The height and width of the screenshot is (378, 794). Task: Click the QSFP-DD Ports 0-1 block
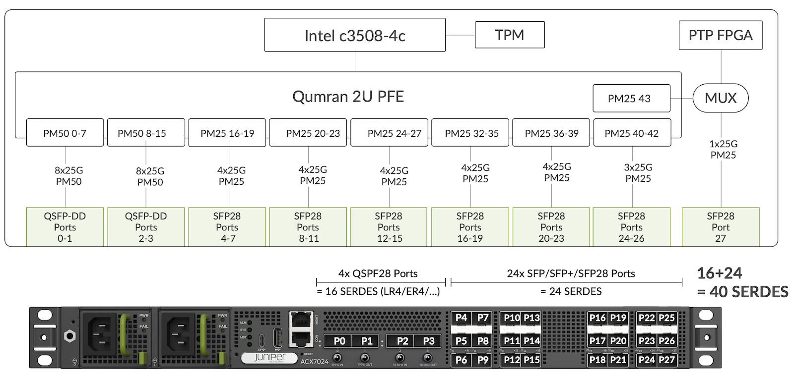tap(65, 227)
